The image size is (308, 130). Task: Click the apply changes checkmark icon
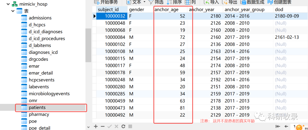pos(110,126)
